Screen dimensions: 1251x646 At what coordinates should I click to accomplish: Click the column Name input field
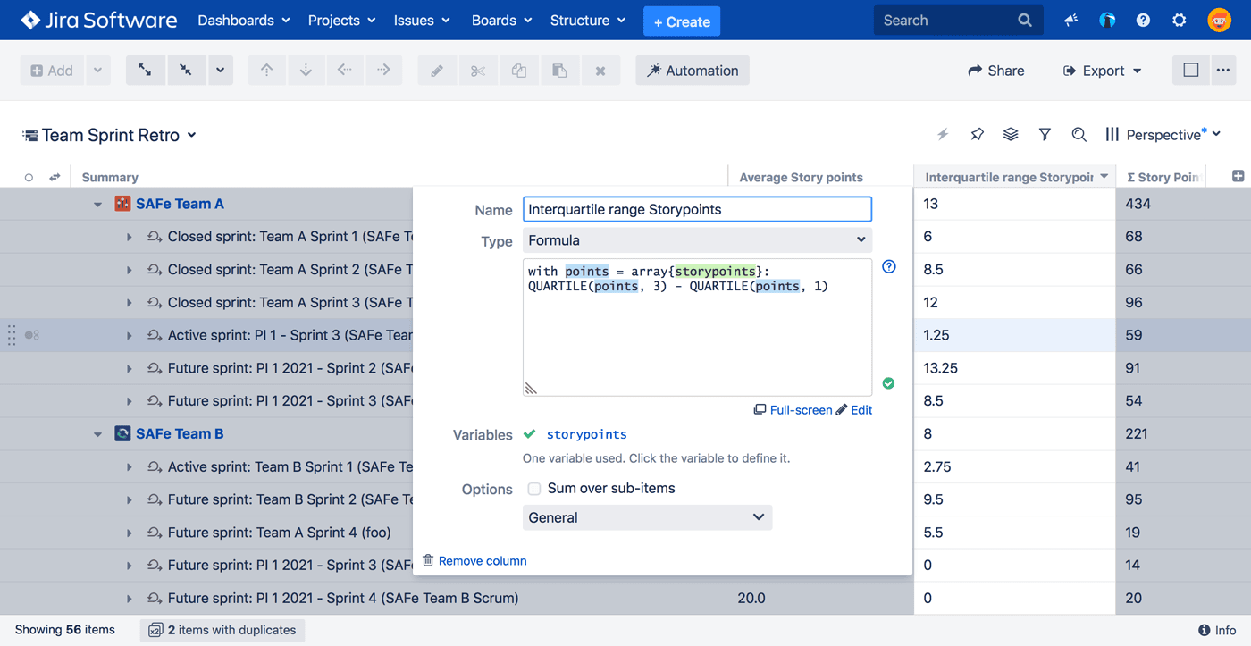[x=697, y=209]
